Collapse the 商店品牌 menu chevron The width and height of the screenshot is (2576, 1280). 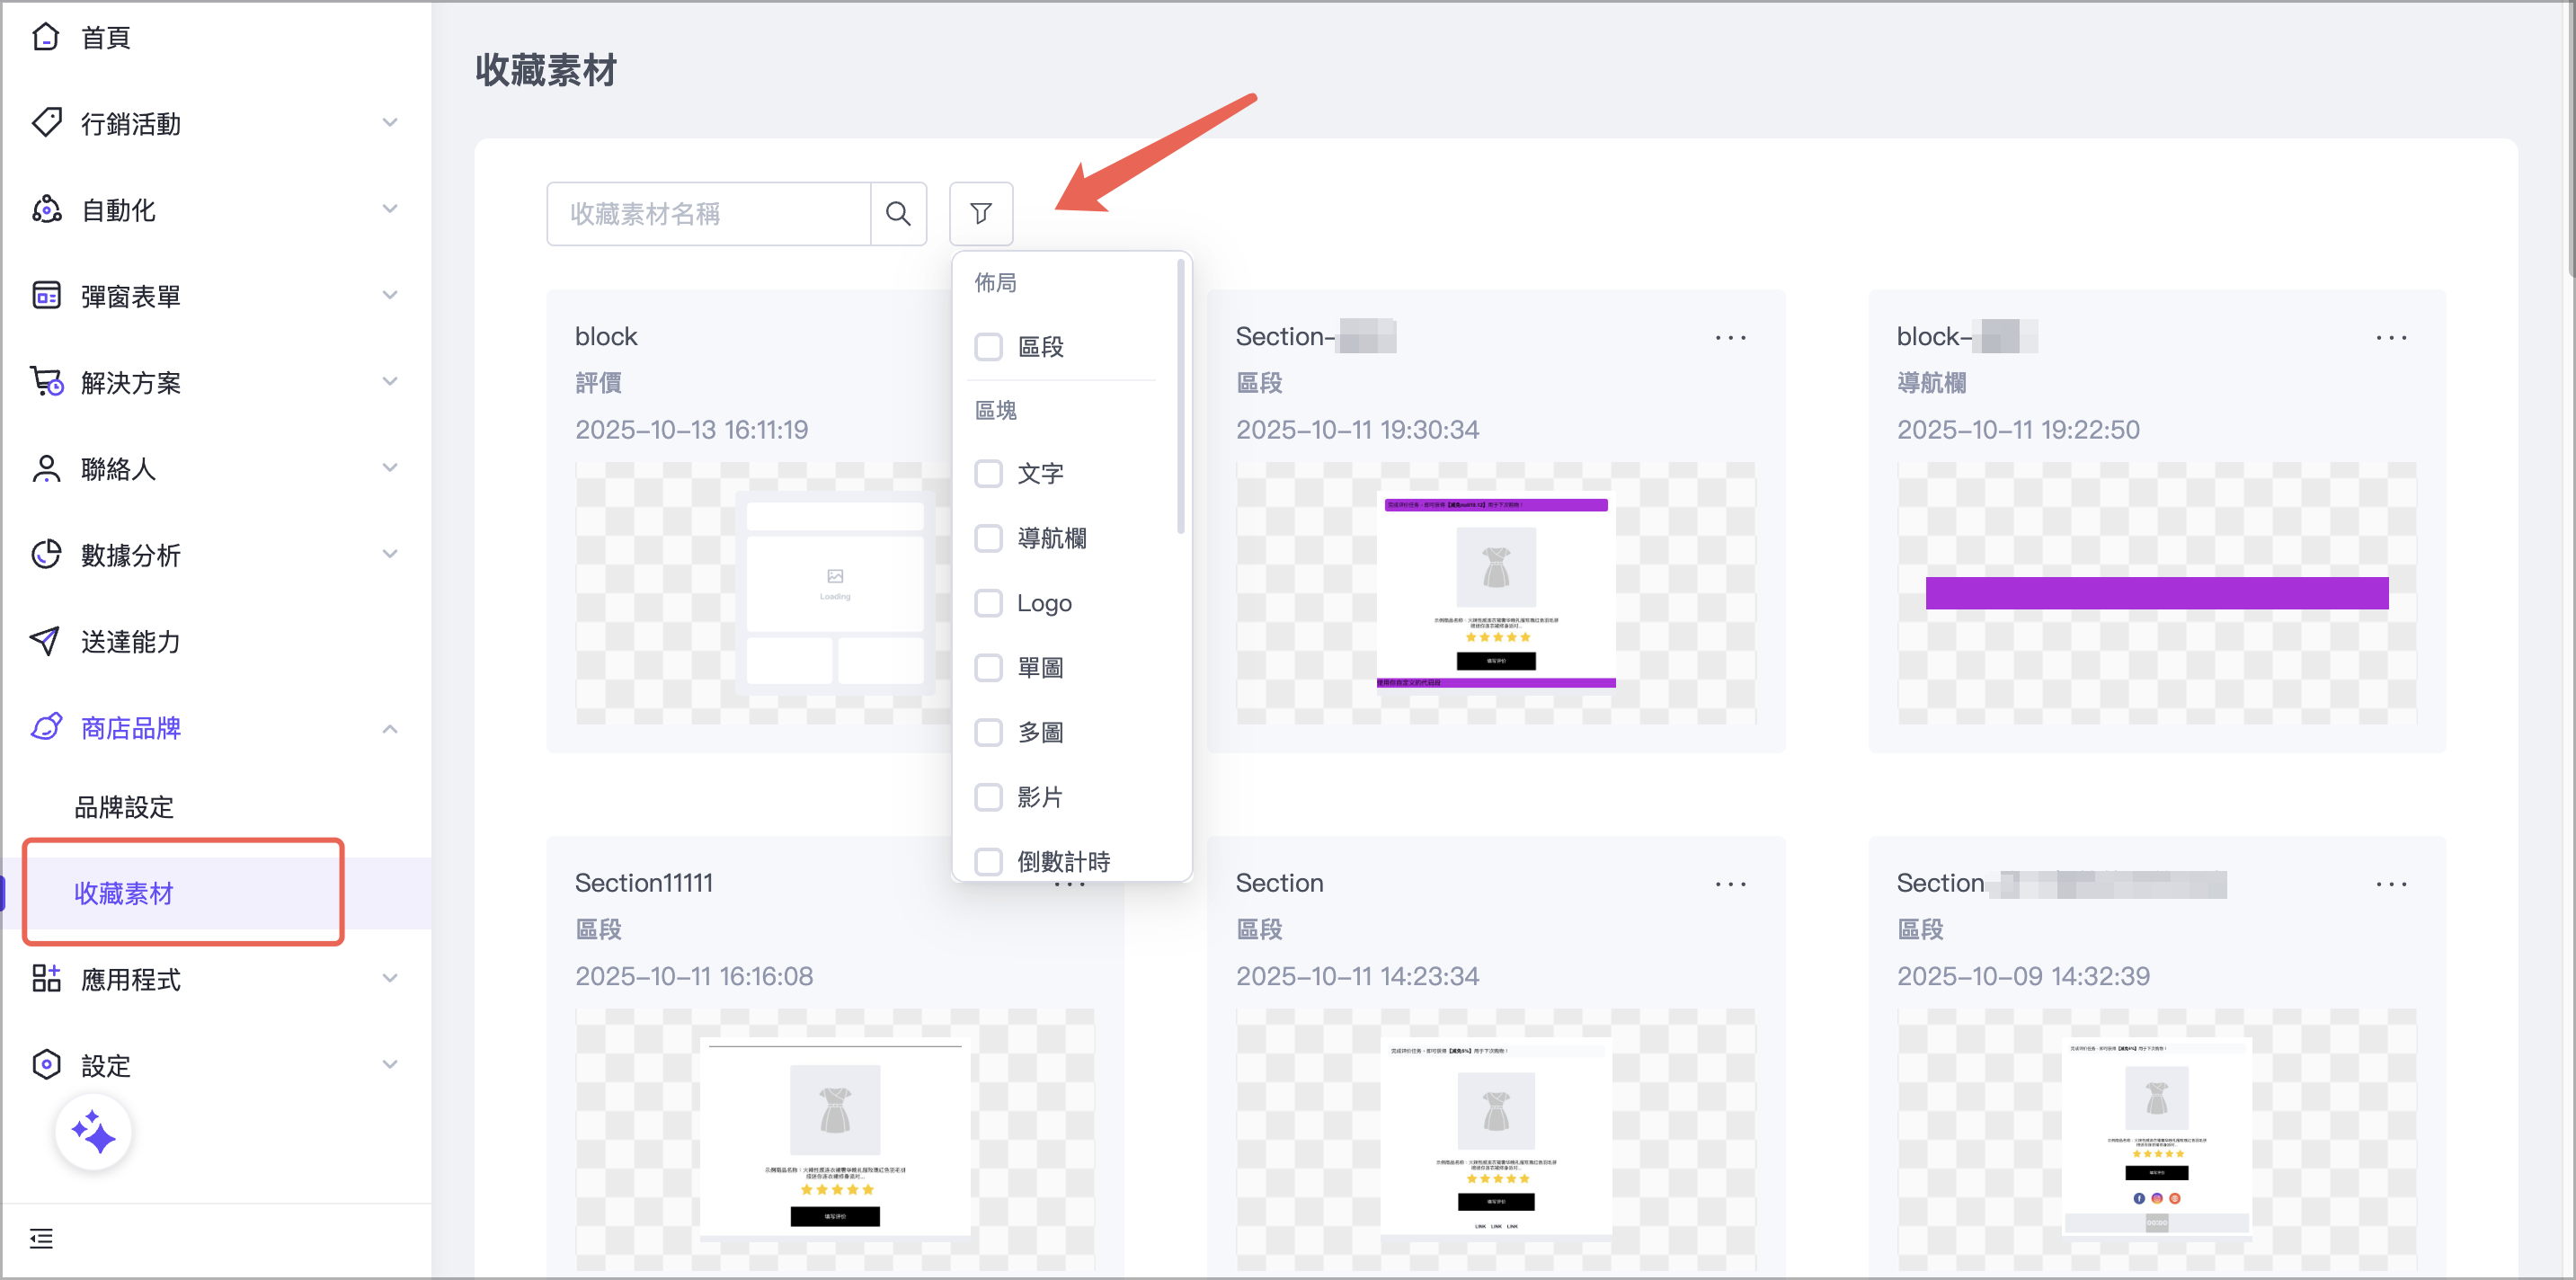pyautogui.click(x=390, y=728)
